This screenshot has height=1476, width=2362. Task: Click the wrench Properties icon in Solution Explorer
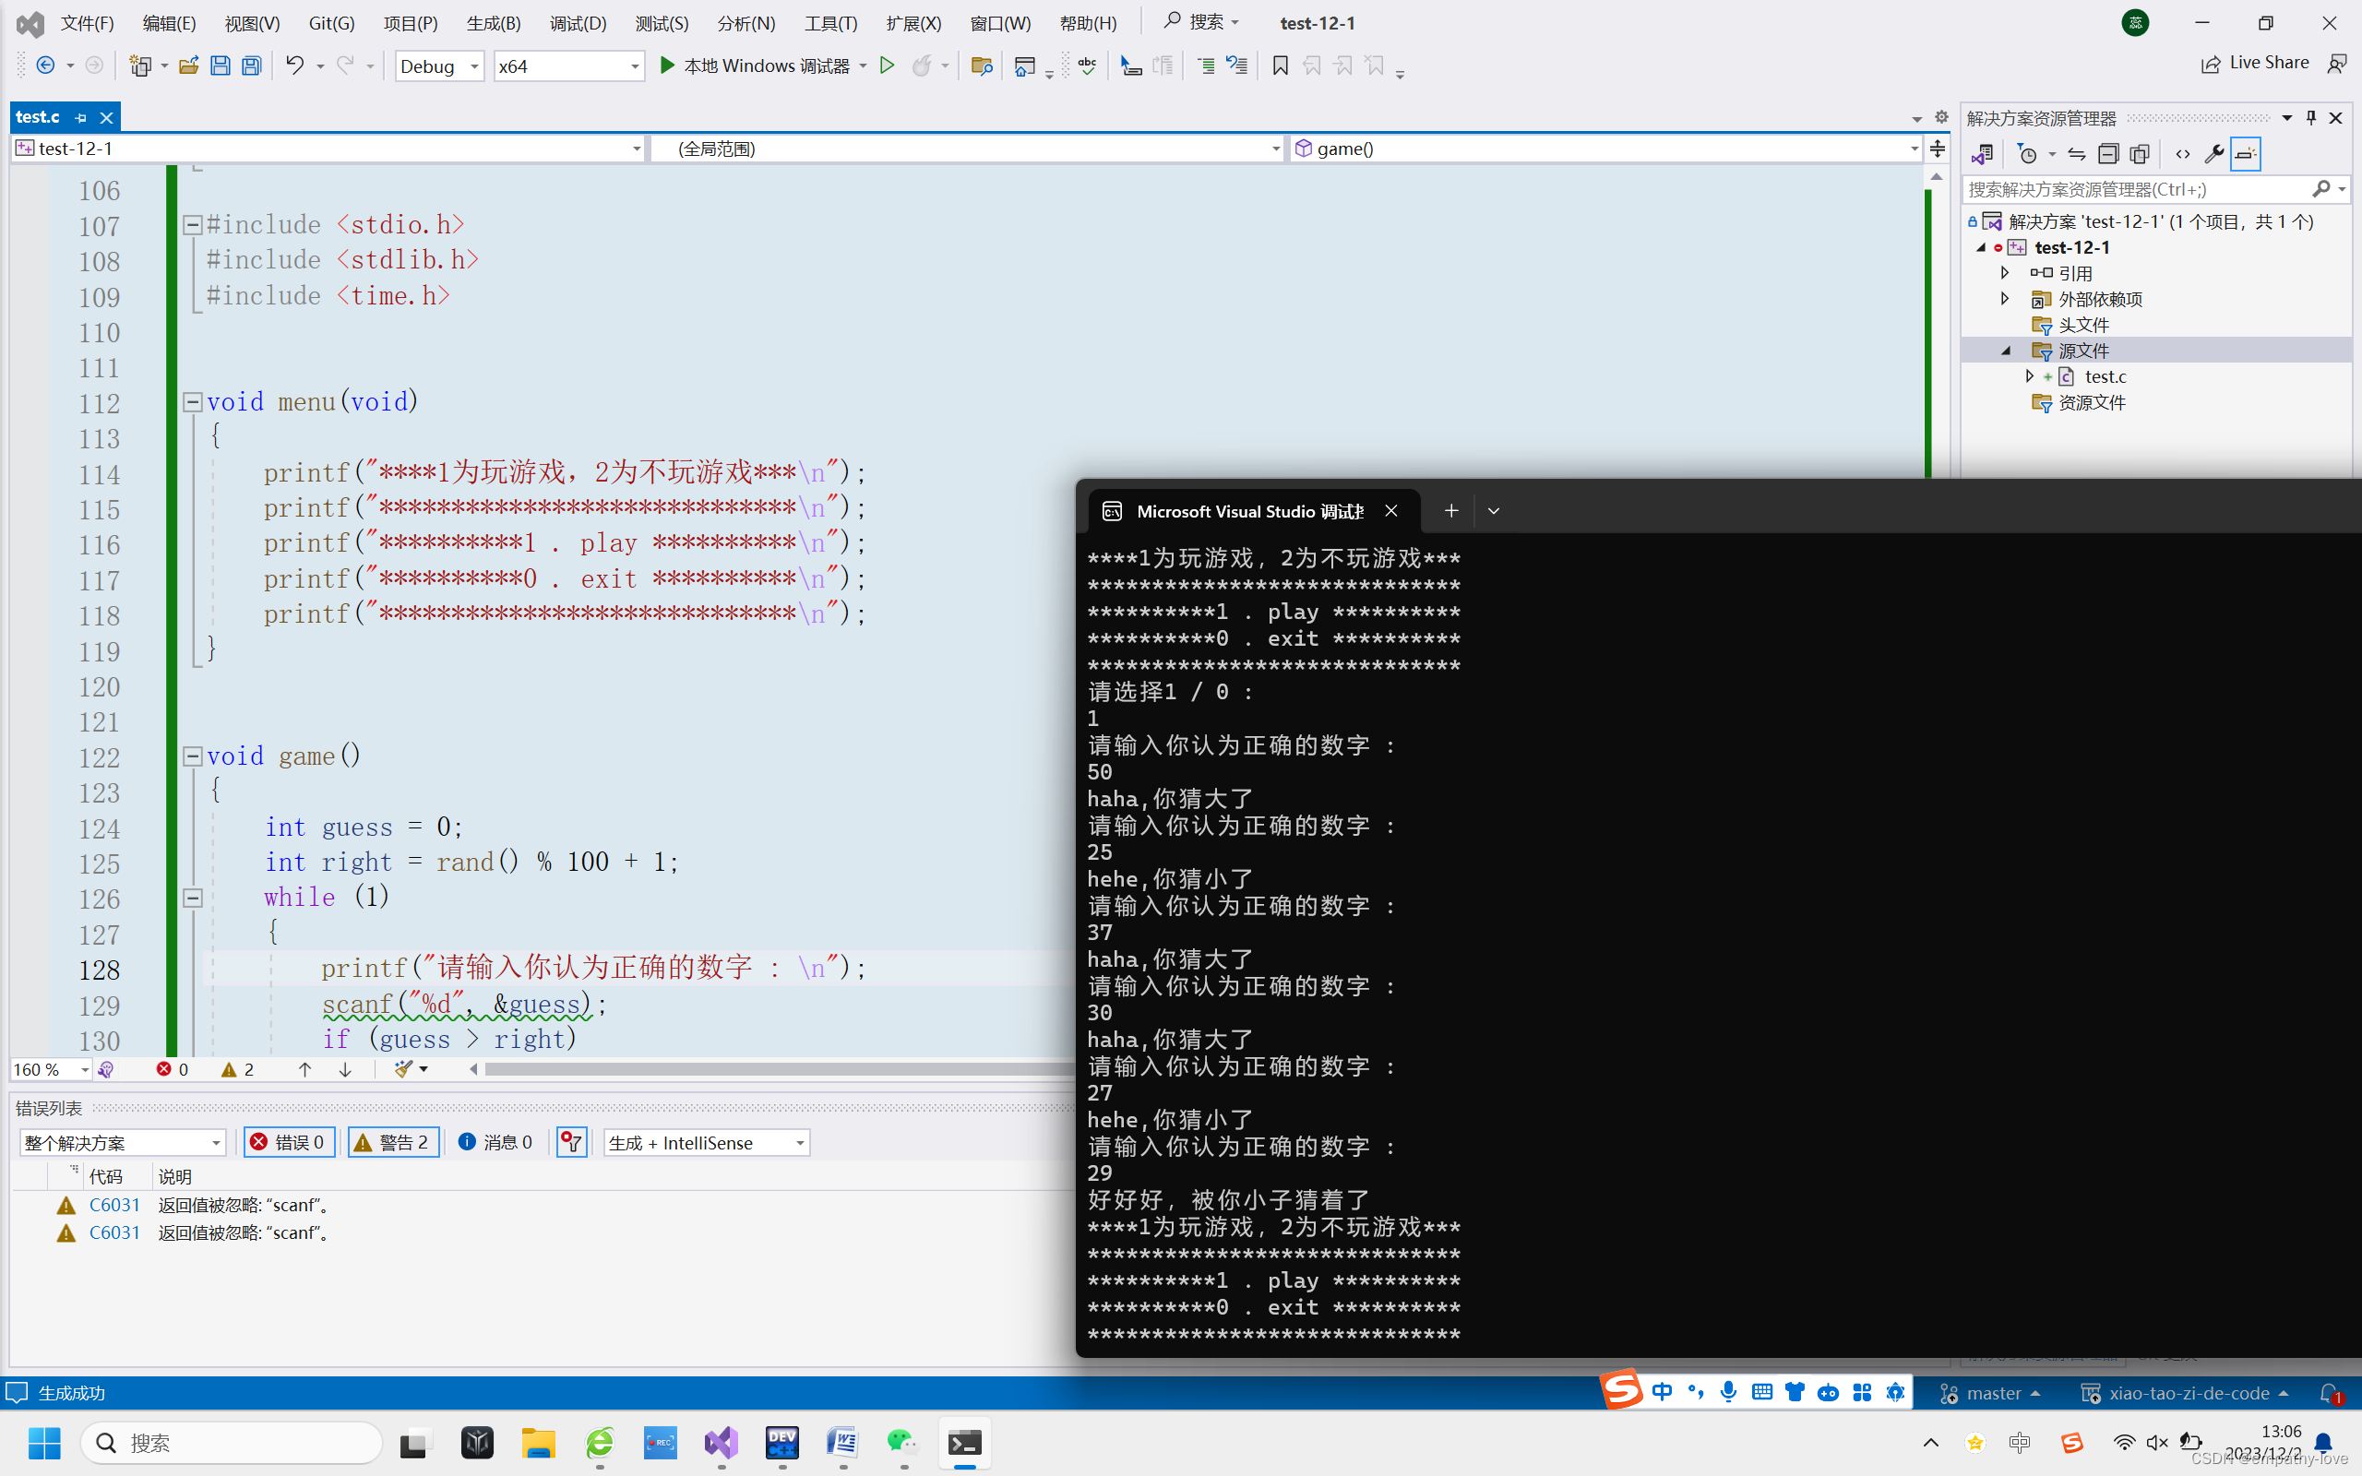[2213, 154]
